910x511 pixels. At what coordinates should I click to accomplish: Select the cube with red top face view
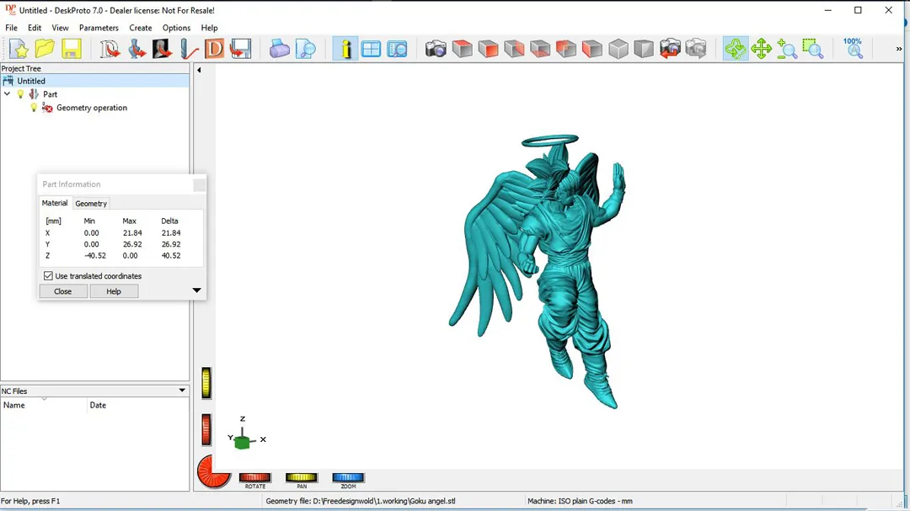click(x=463, y=49)
